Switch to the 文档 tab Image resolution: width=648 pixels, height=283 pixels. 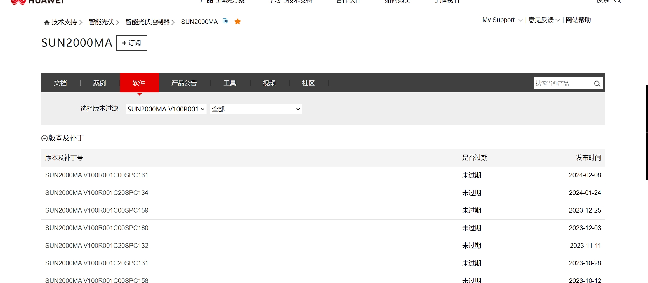pyautogui.click(x=60, y=83)
